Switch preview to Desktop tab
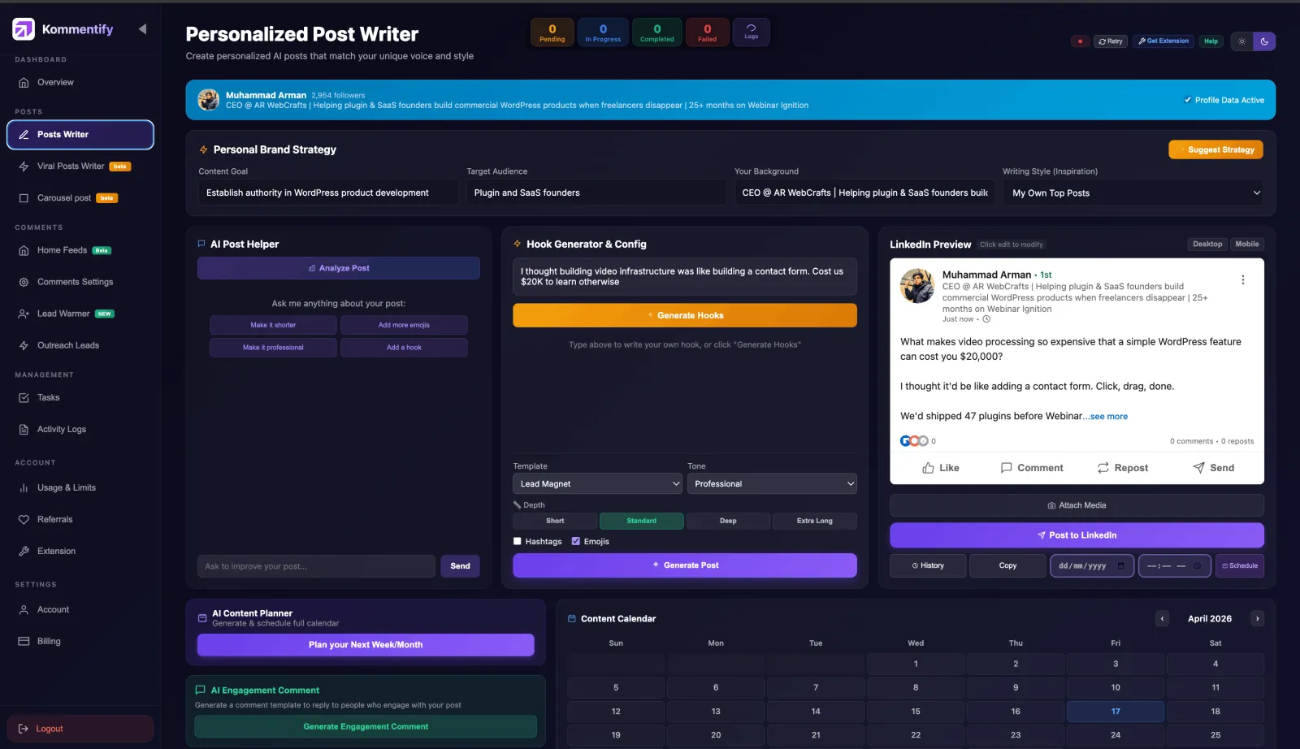The image size is (1300, 749). [x=1207, y=245]
